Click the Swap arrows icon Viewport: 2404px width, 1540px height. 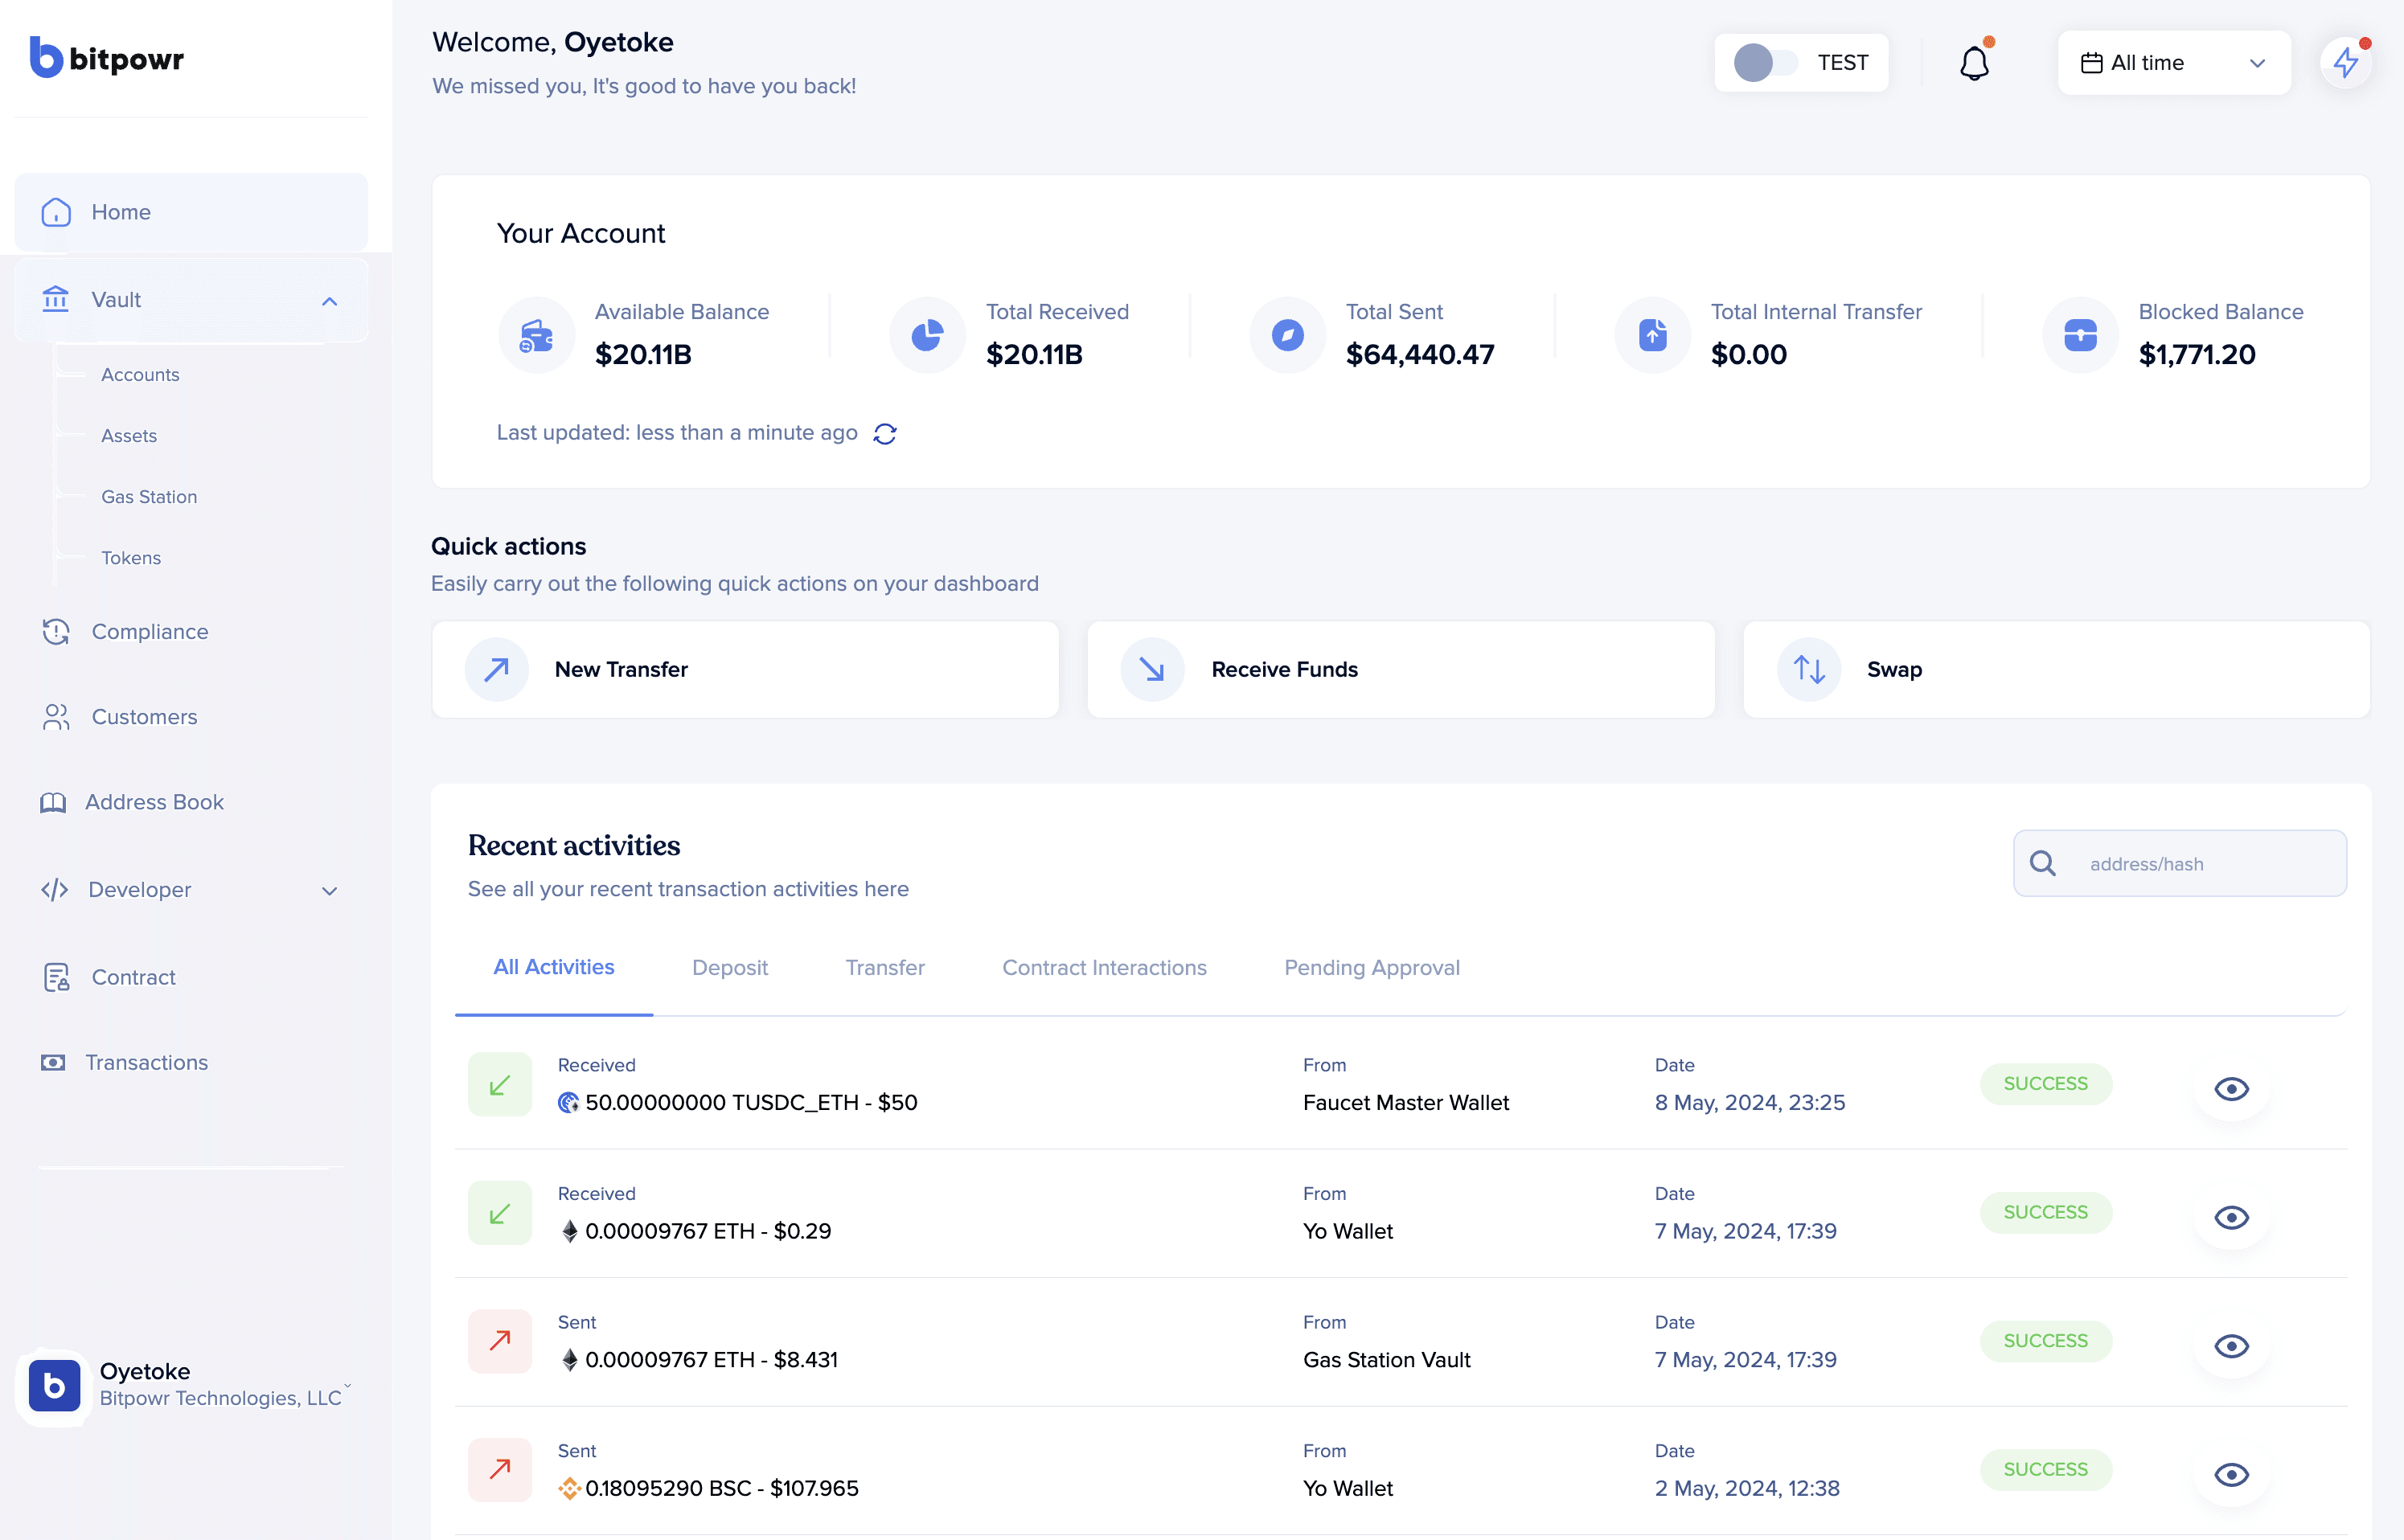point(1808,669)
